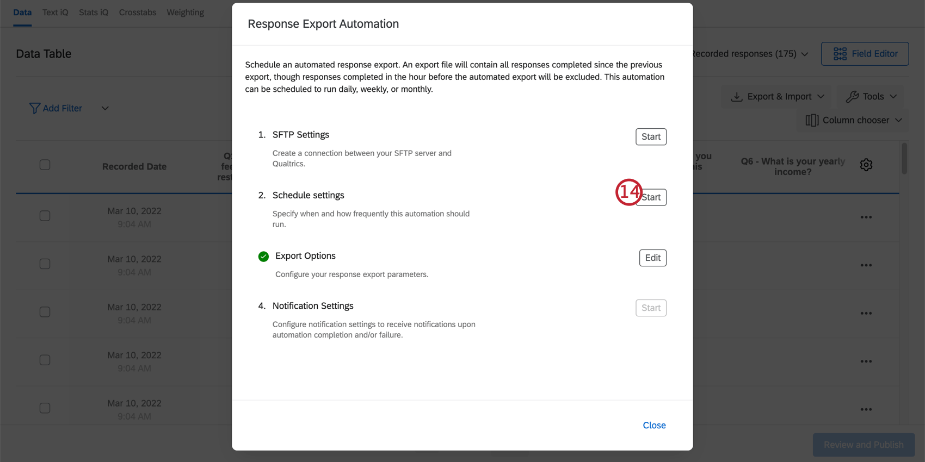925x462 pixels.
Task: Click the green Export Options checkmark
Action: point(263,257)
